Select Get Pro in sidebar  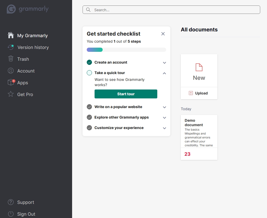25,94
